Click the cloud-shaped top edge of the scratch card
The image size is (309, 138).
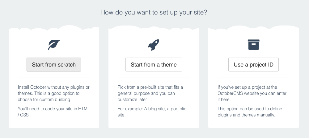tap(54, 28)
